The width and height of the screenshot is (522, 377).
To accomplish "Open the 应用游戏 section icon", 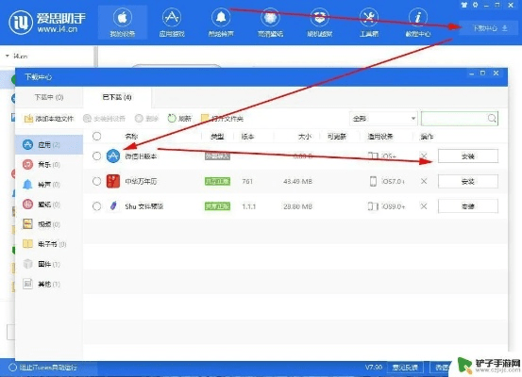I will click(x=172, y=17).
